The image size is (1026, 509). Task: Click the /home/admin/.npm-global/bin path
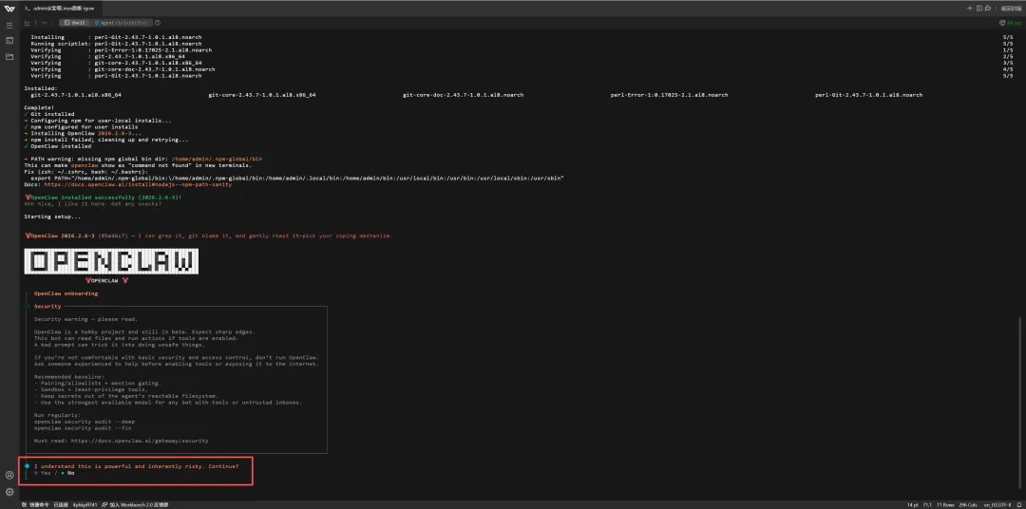pyautogui.click(x=218, y=159)
